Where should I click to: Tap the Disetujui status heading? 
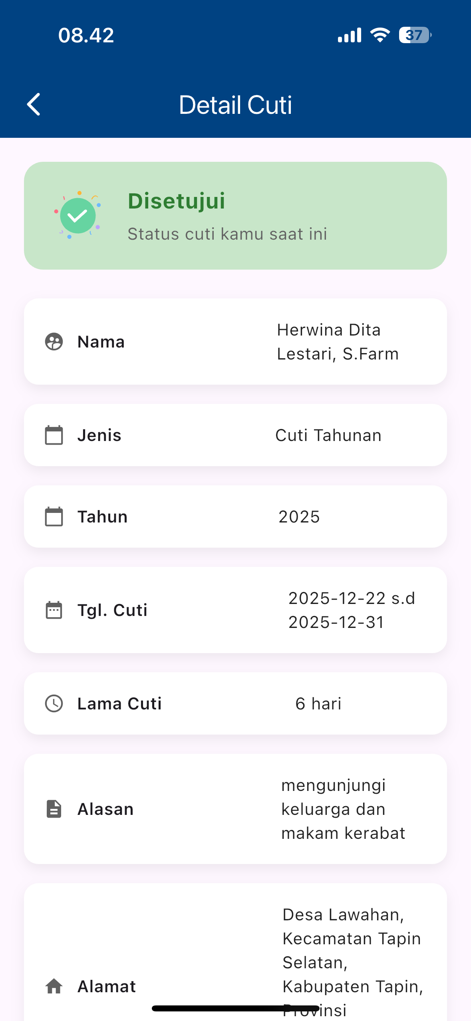coord(177,201)
